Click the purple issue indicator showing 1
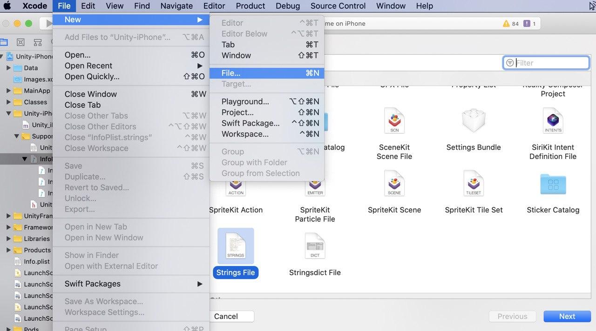 coord(529,24)
